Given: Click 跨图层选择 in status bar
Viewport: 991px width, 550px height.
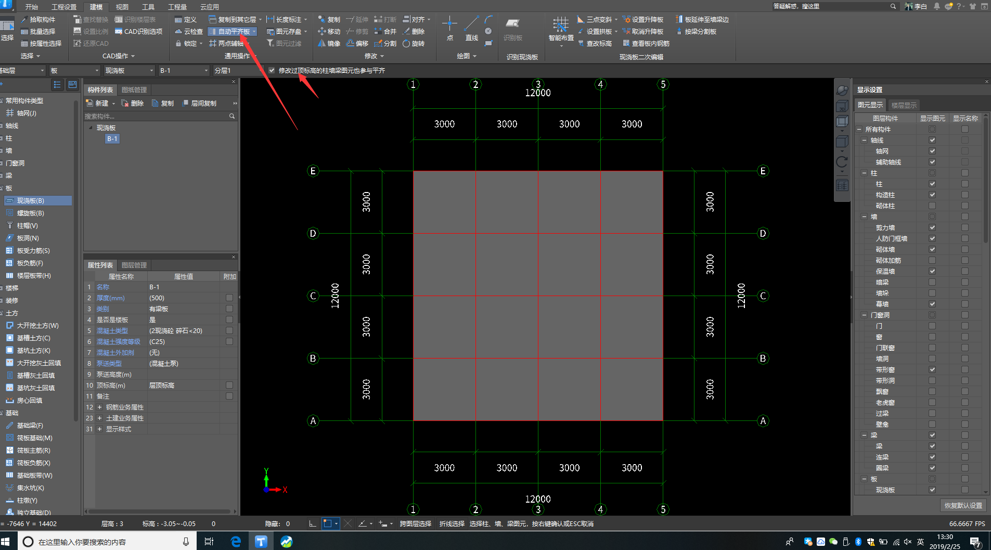Looking at the screenshot, I should point(416,523).
